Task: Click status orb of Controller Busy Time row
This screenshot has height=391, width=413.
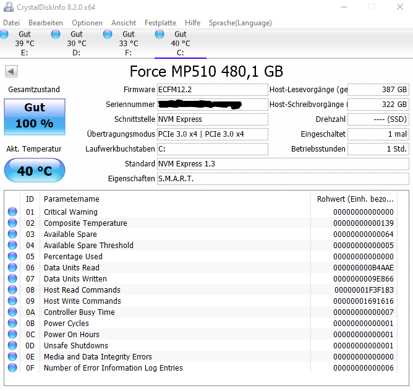Action: [x=12, y=312]
